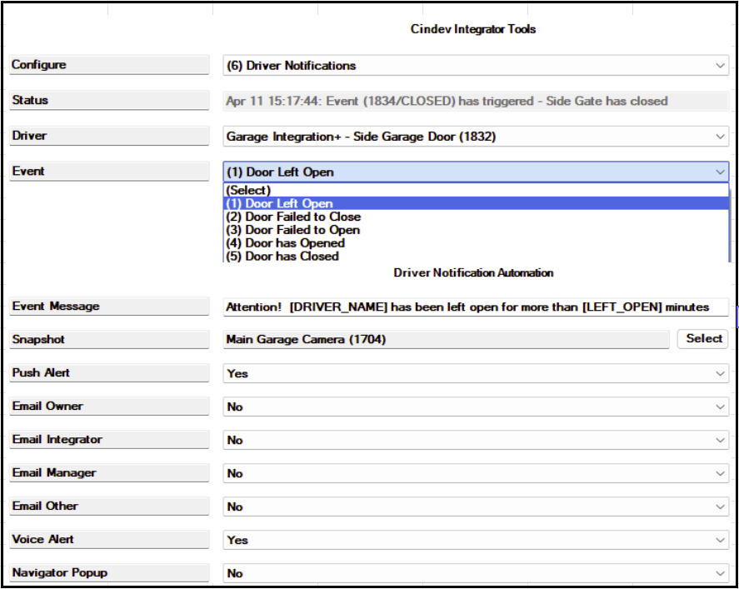
Task: Click the Event Message text field
Action: pos(476,307)
